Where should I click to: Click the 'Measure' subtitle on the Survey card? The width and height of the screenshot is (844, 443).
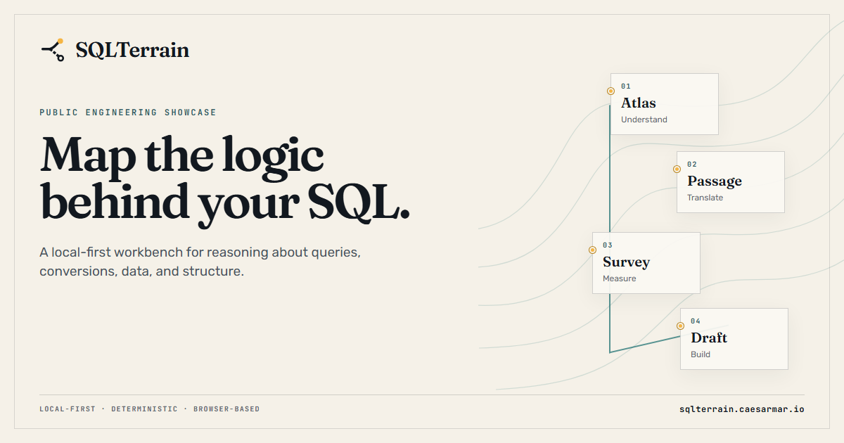(x=619, y=278)
